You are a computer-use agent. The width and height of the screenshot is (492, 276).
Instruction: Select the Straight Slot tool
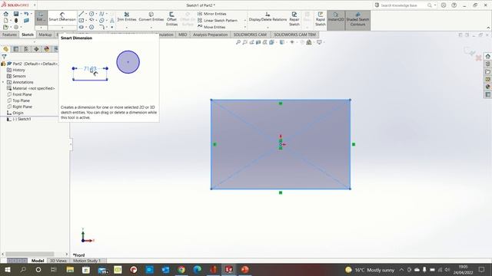(81, 28)
